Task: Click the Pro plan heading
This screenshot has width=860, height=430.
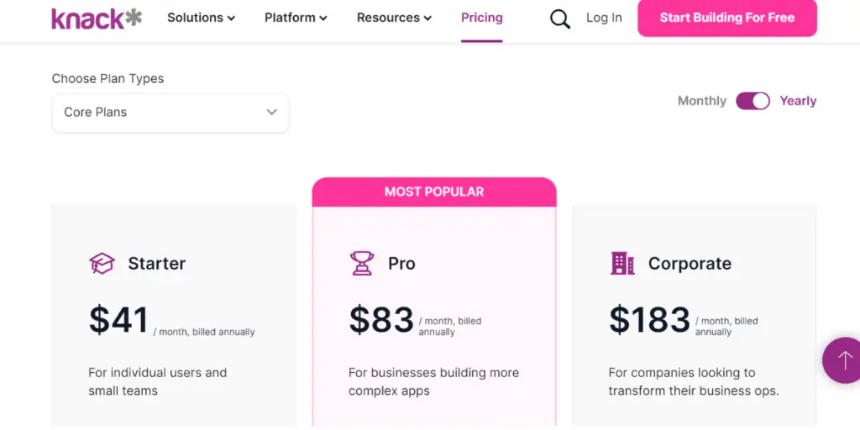Action: coord(401,264)
